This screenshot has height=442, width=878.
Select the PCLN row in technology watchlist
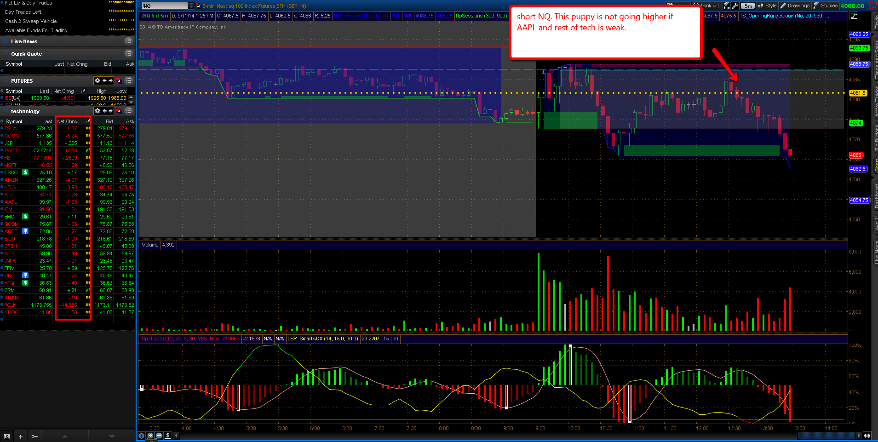click(68, 305)
